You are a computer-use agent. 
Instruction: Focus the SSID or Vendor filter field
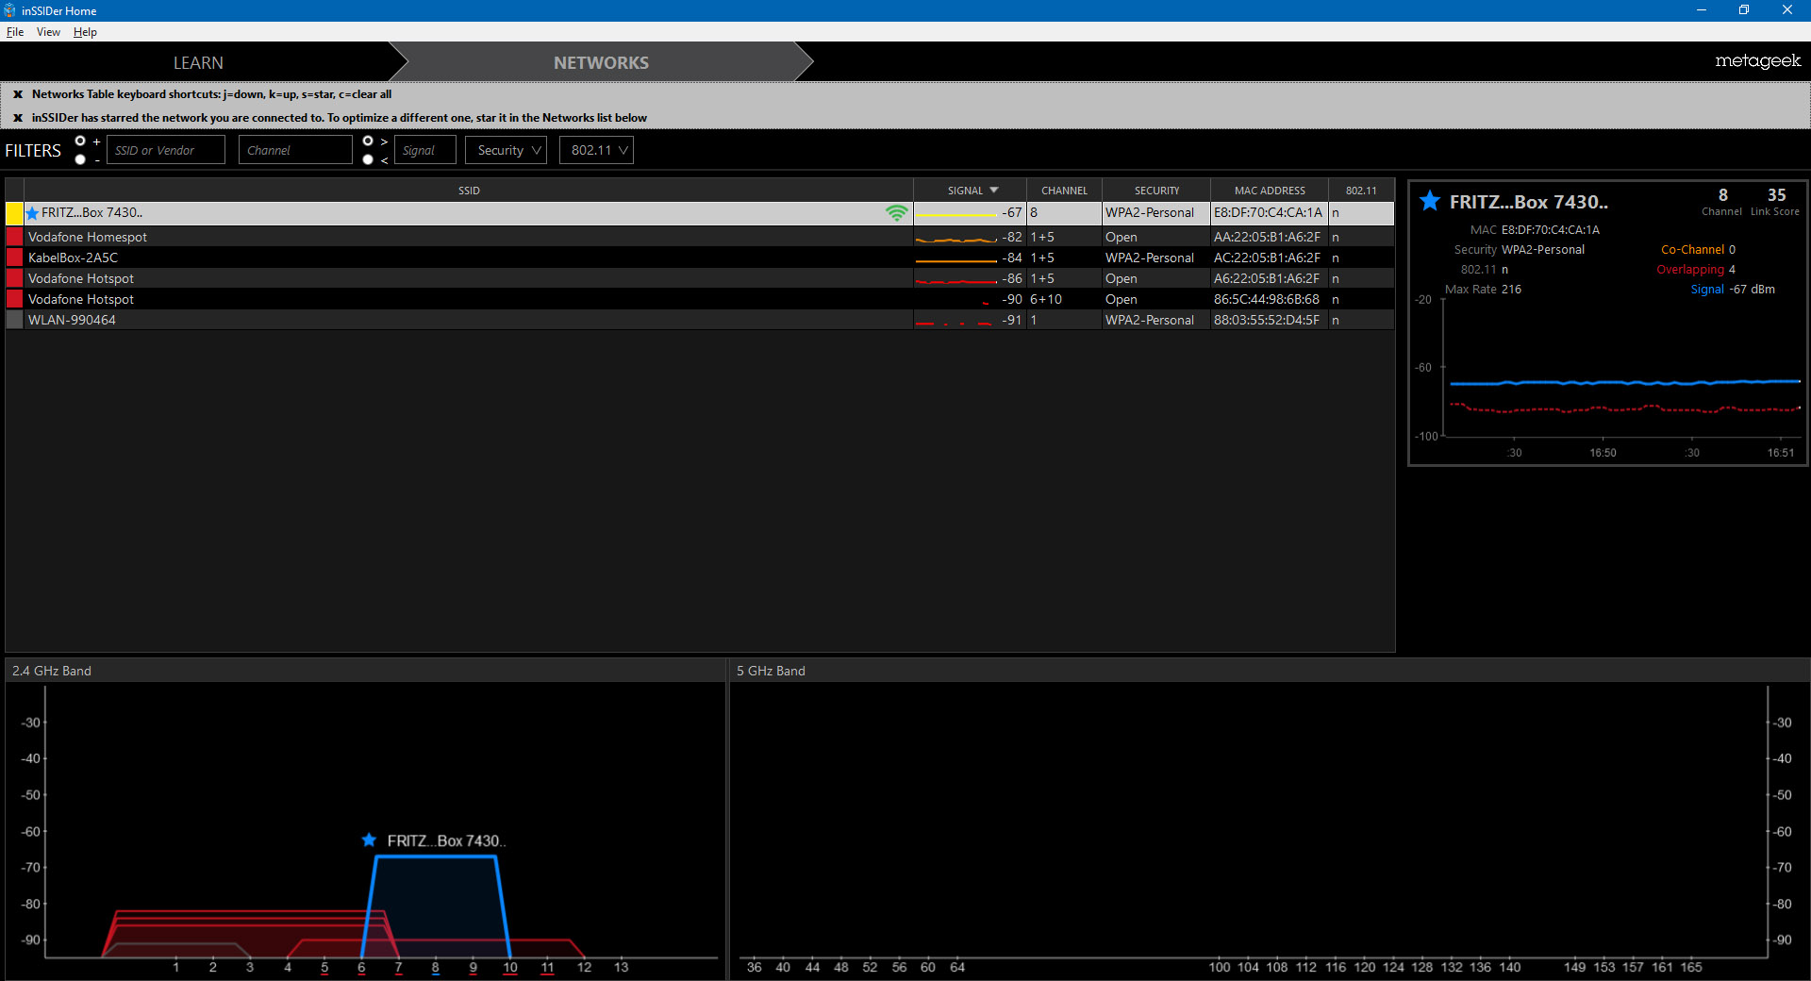pos(166,150)
